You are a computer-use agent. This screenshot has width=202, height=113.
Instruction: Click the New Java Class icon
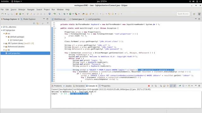[20, 14]
